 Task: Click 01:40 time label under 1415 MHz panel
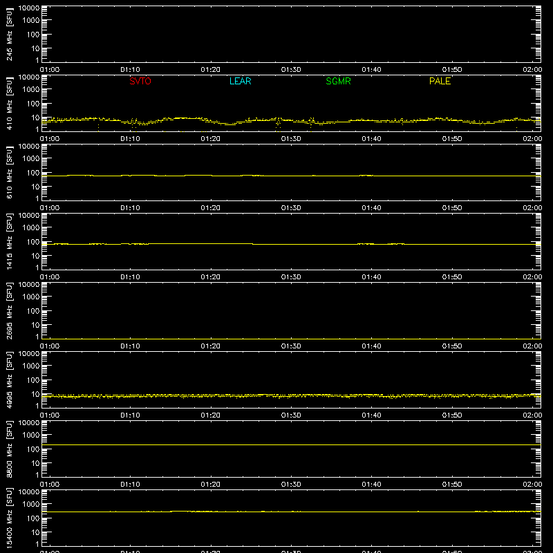(371, 277)
